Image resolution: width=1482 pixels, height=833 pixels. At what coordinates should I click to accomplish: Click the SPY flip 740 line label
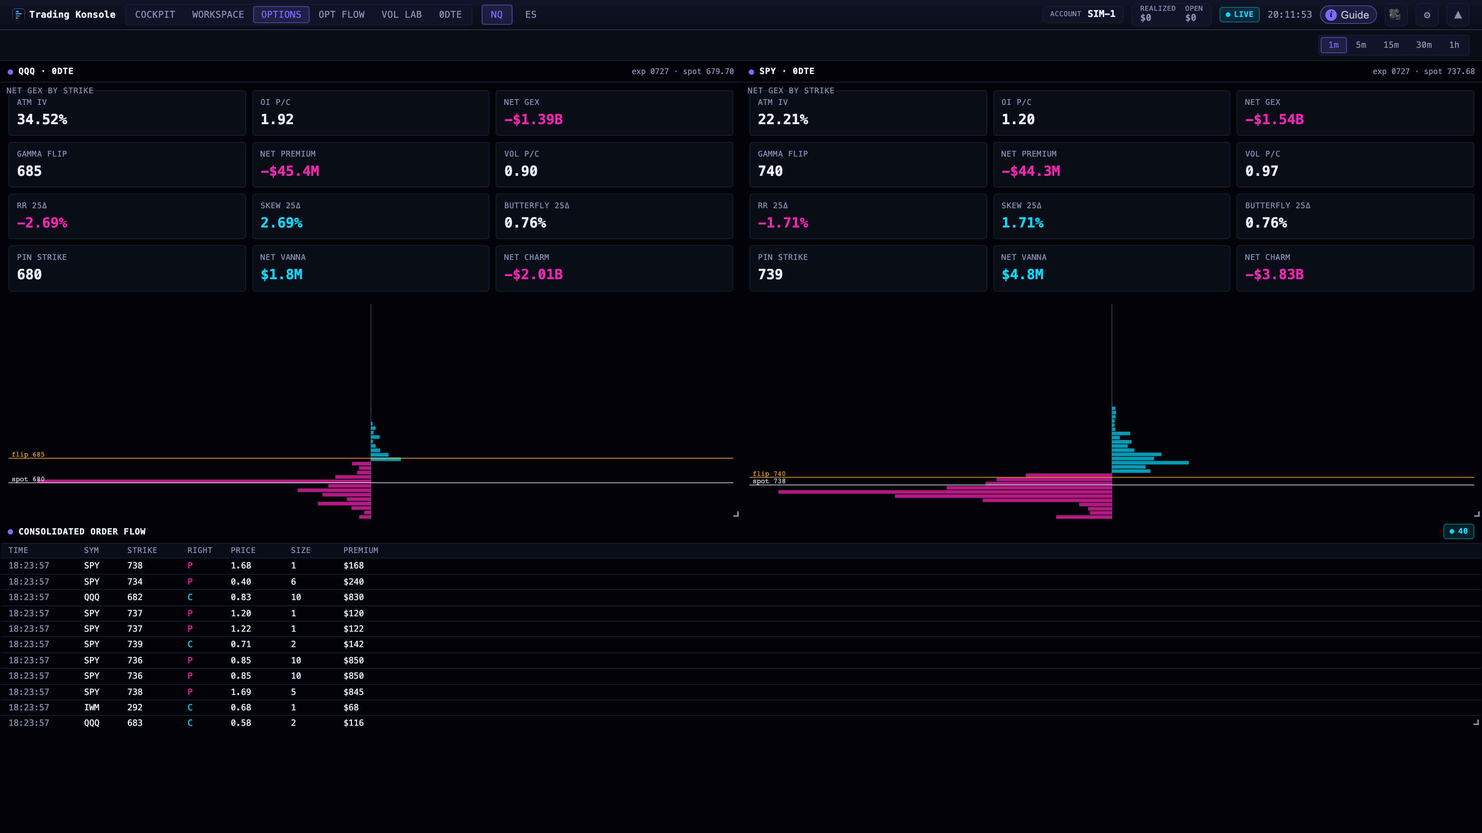point(769,474)
